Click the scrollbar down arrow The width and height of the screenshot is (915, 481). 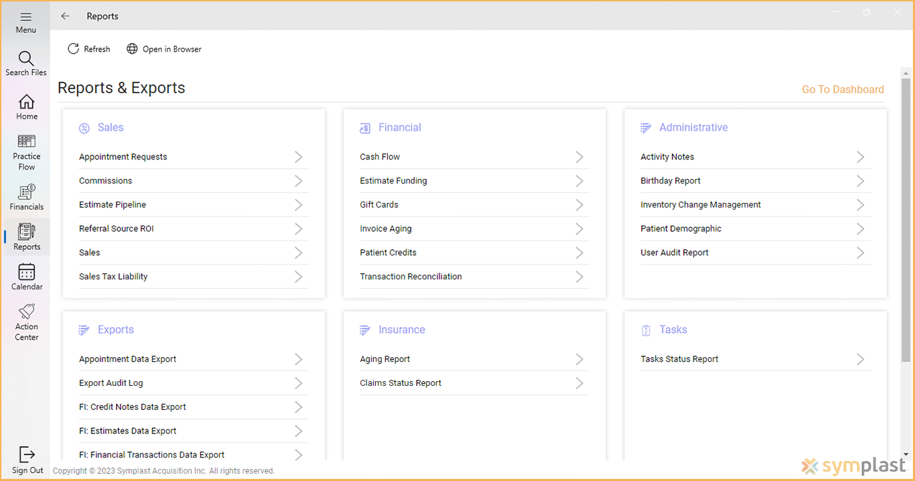tap(907, 456)
